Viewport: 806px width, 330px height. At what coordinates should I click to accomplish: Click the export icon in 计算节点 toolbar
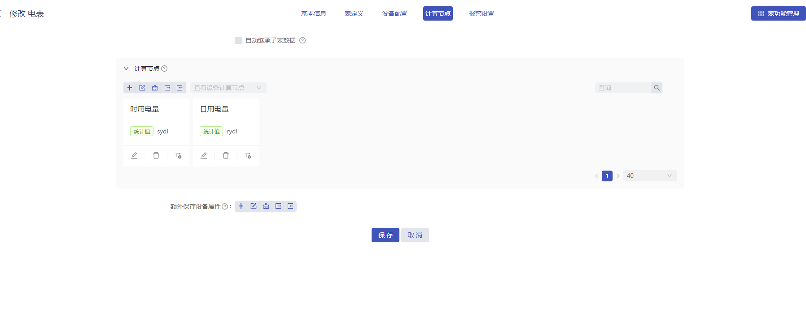pos(167,88)
